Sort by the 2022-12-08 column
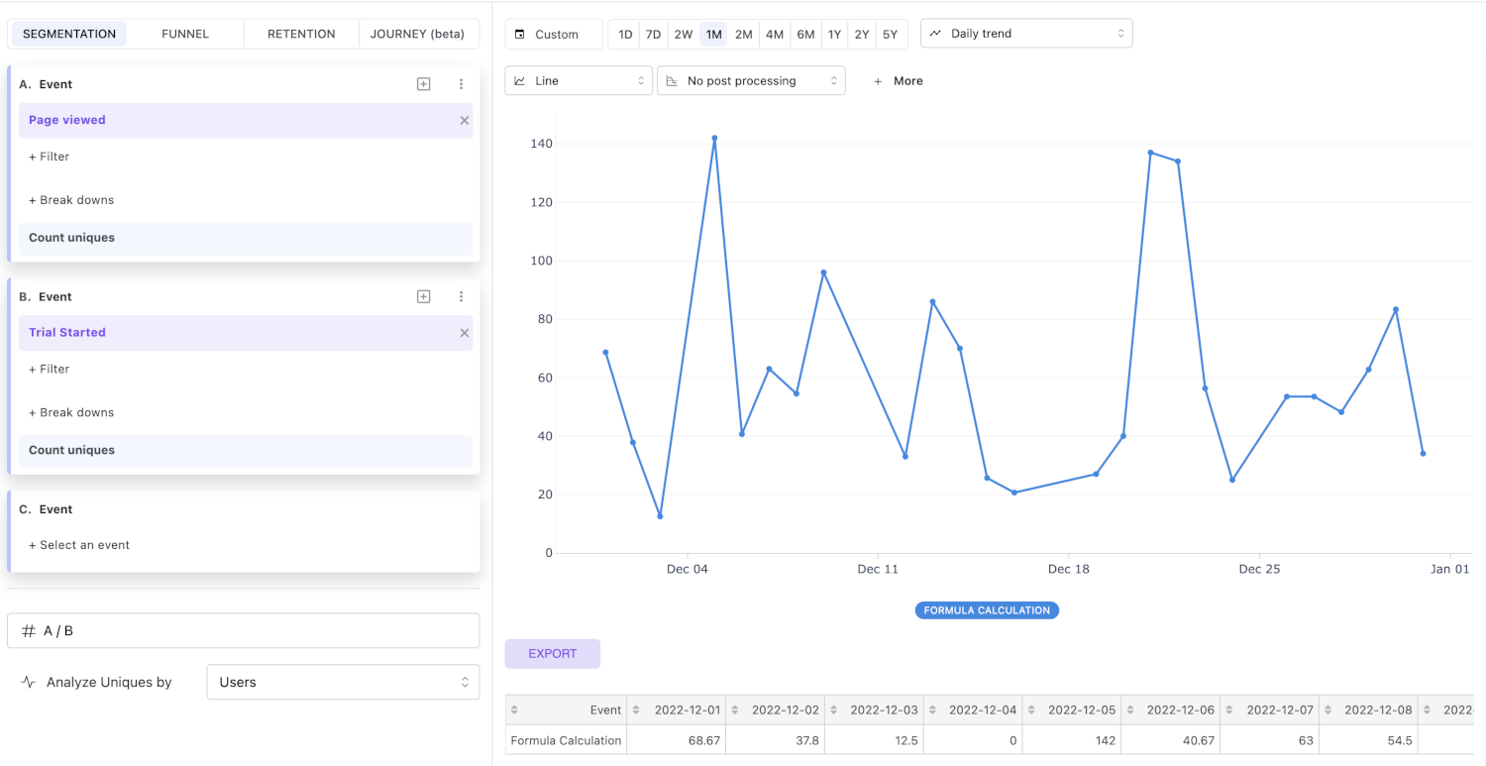1486x766 pixels. click(x=1328, y=710)
